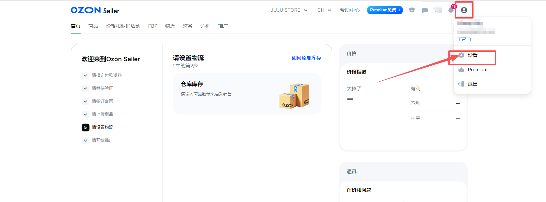Click the crown icon beside Premium
The height and width of the screenshot is (202, 546).
(461, 70)
